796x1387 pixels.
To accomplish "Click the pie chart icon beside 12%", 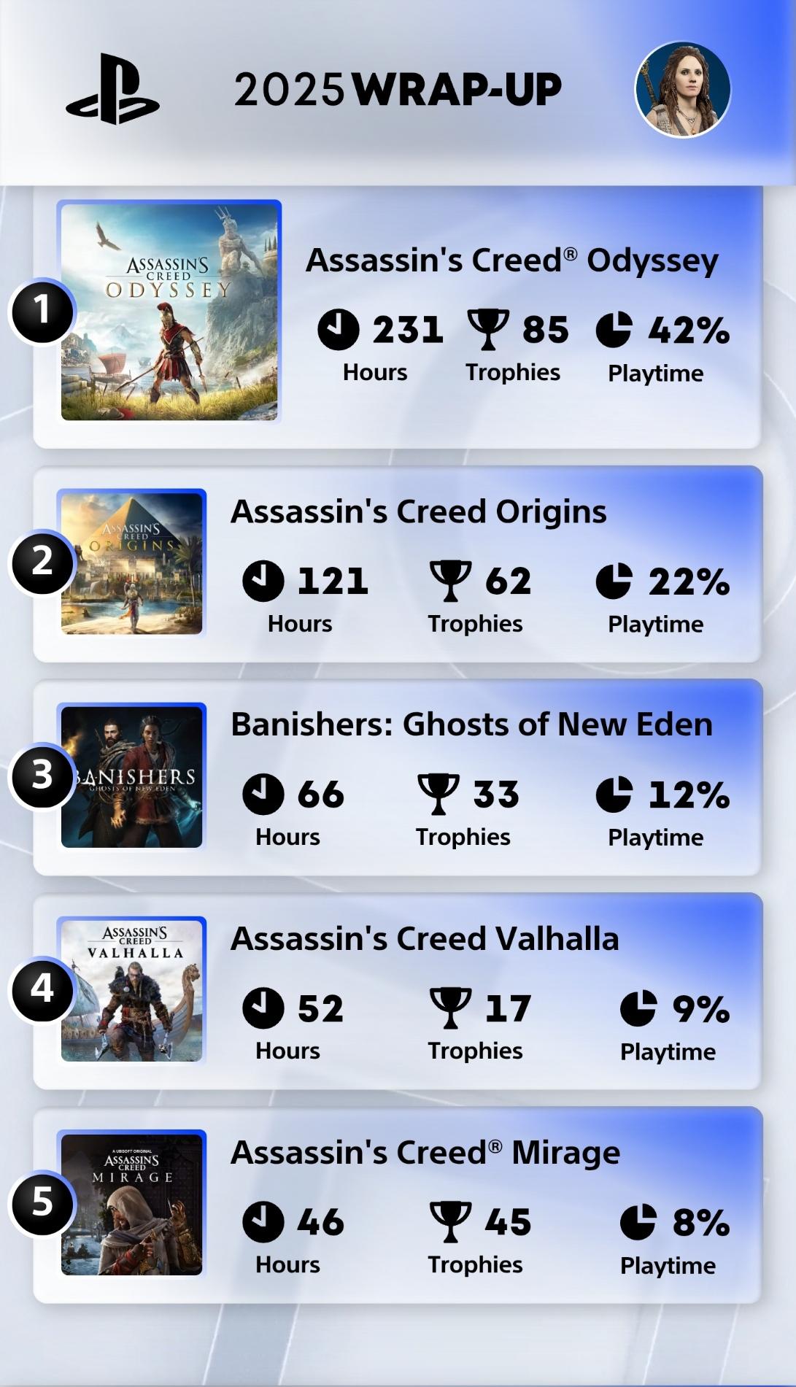I will coord(614,794).
